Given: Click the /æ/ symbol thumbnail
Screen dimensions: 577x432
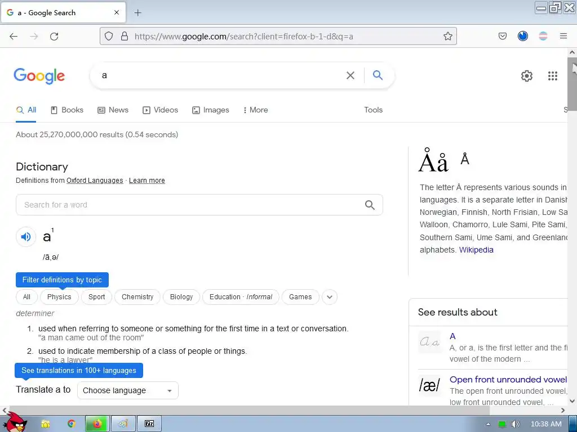Looking at the screenshot, I should [x=429, y=385].
